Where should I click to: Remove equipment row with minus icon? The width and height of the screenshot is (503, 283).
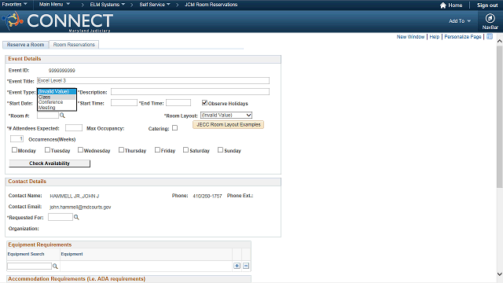pyautogui.click(x=246, y=266)
